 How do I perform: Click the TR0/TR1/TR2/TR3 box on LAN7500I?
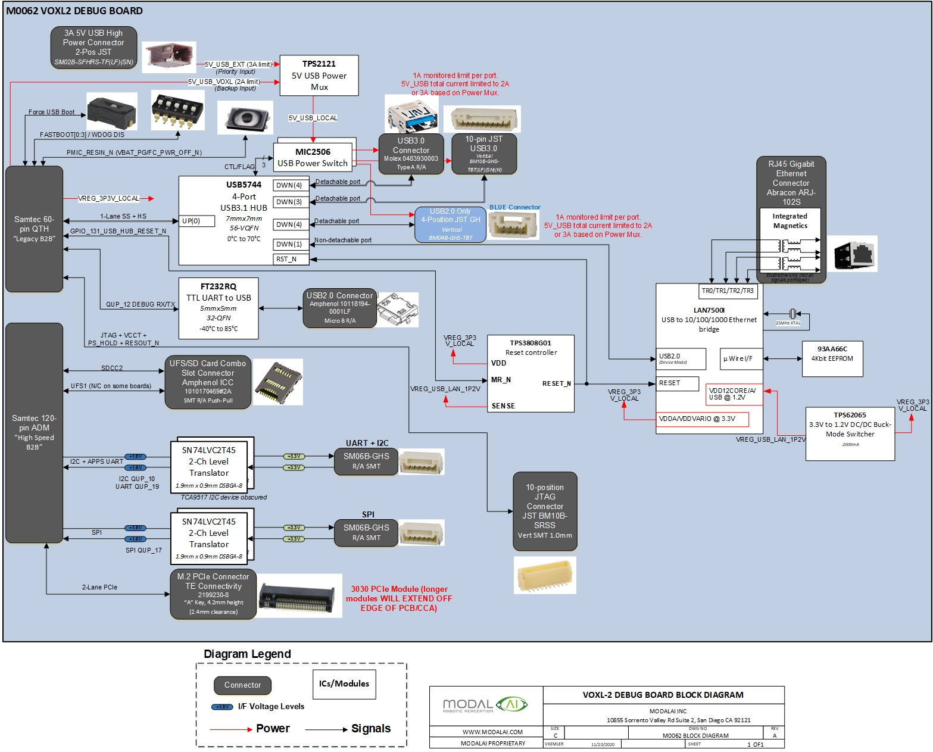(x=728, y=291)
